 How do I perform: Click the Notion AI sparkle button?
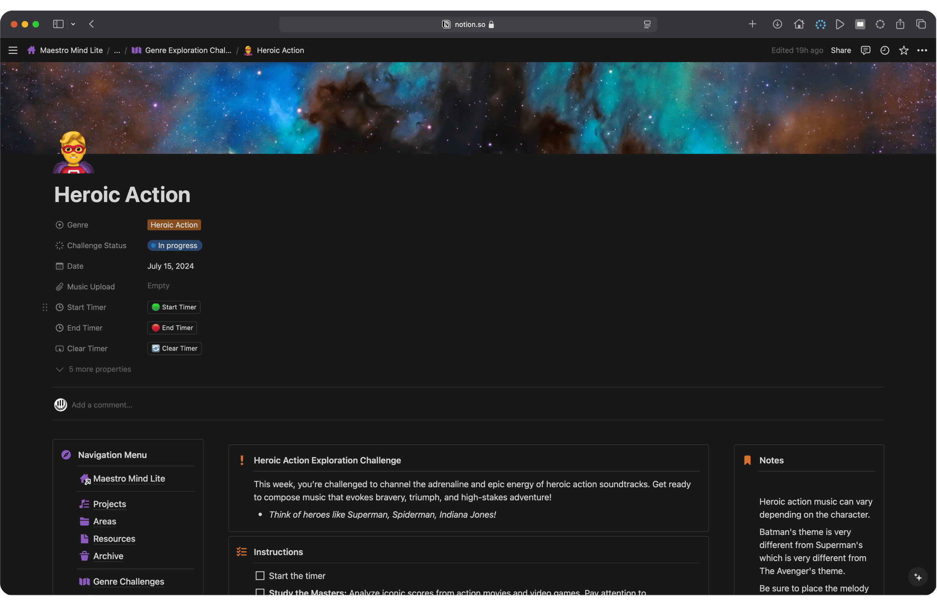click(x=918, y=577)
